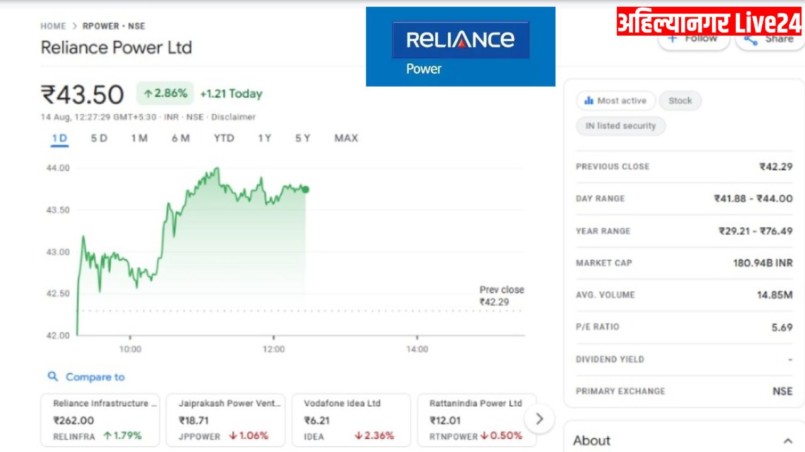Click the next arrow in comparison carousel
The height and width of the screenshot is (452, 805).
pos(540,419)
